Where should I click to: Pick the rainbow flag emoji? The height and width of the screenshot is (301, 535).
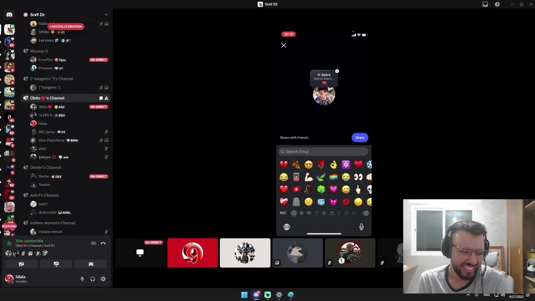coord(333,177)
